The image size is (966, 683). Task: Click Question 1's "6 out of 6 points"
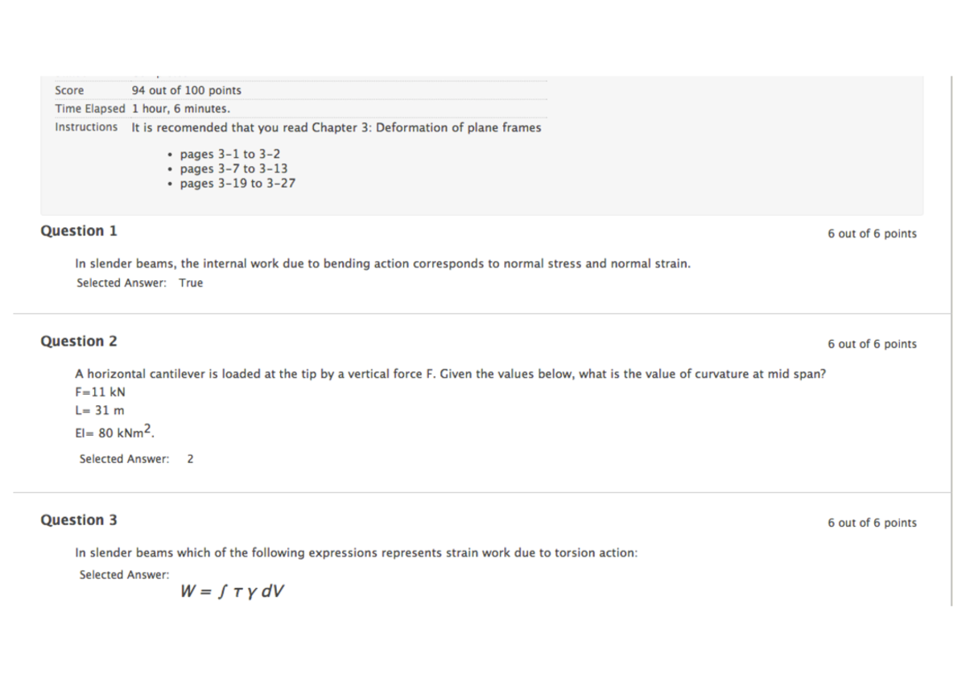[x=872, y=234]
